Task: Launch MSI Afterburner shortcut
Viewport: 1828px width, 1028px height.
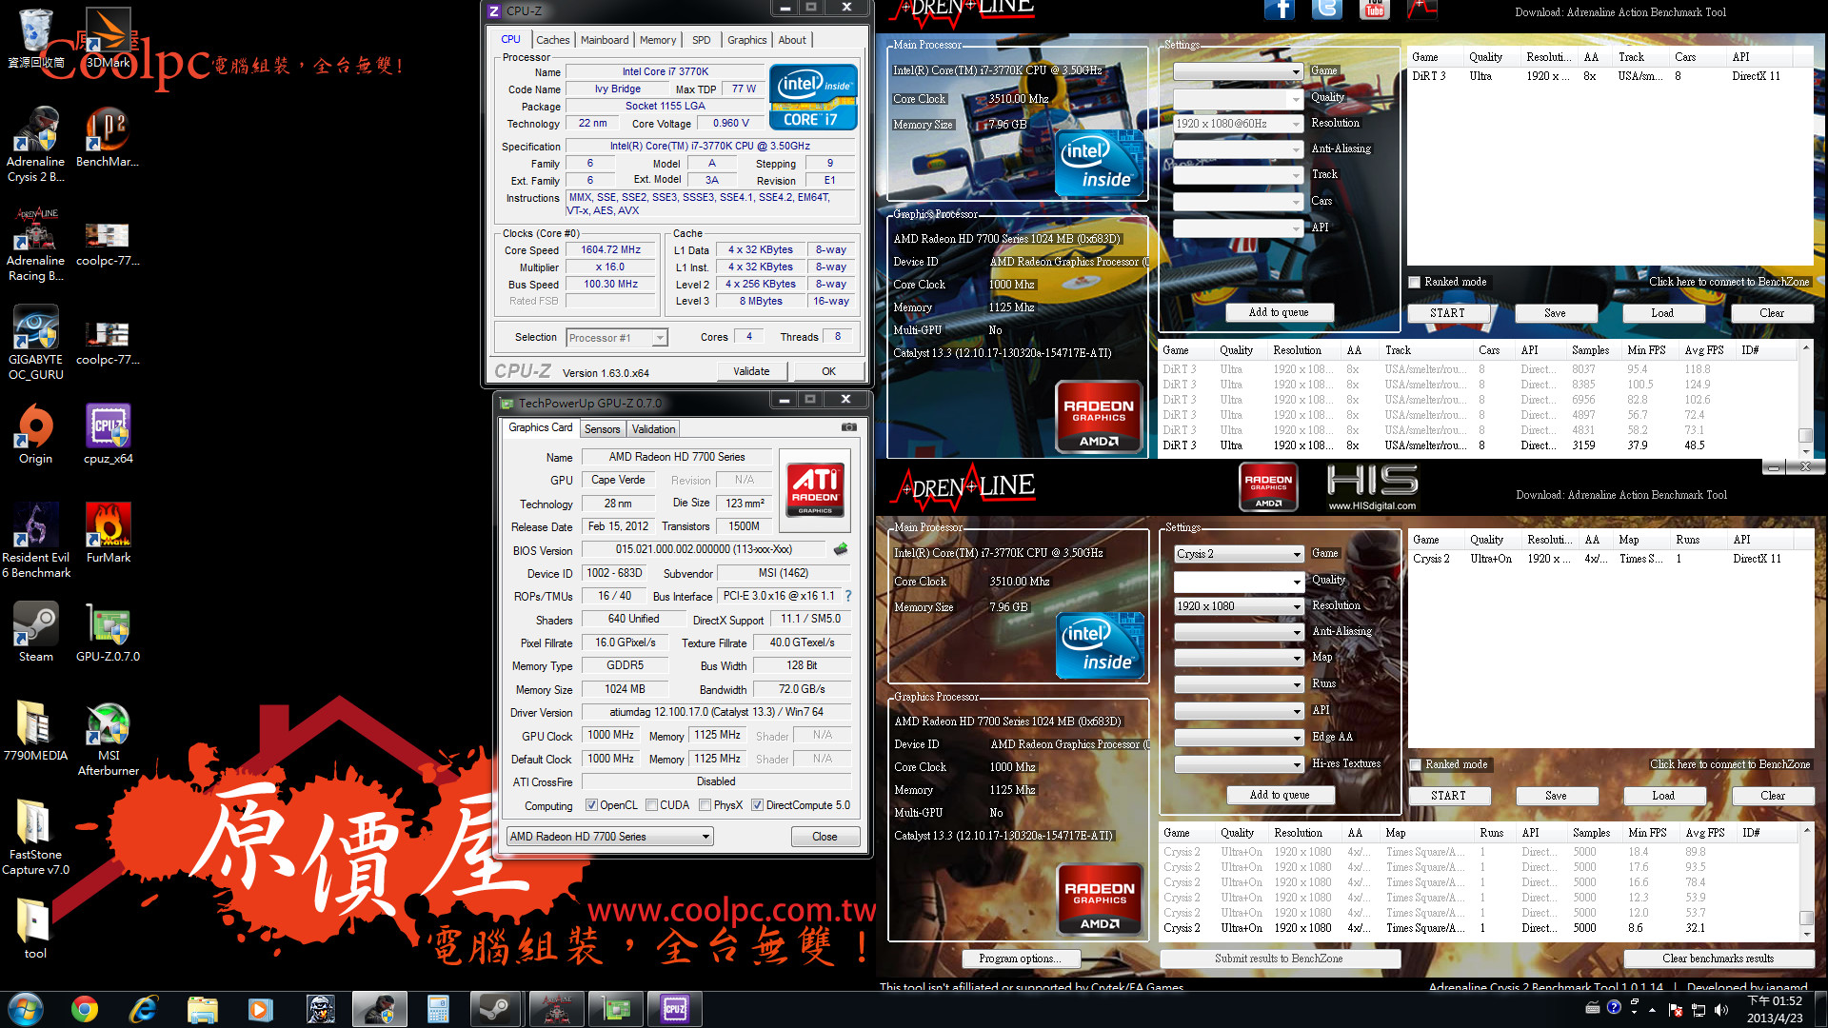Action: [108, 739]
